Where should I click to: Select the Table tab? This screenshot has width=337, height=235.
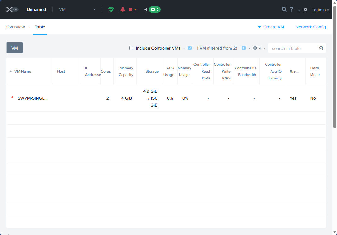click(40, 27)
